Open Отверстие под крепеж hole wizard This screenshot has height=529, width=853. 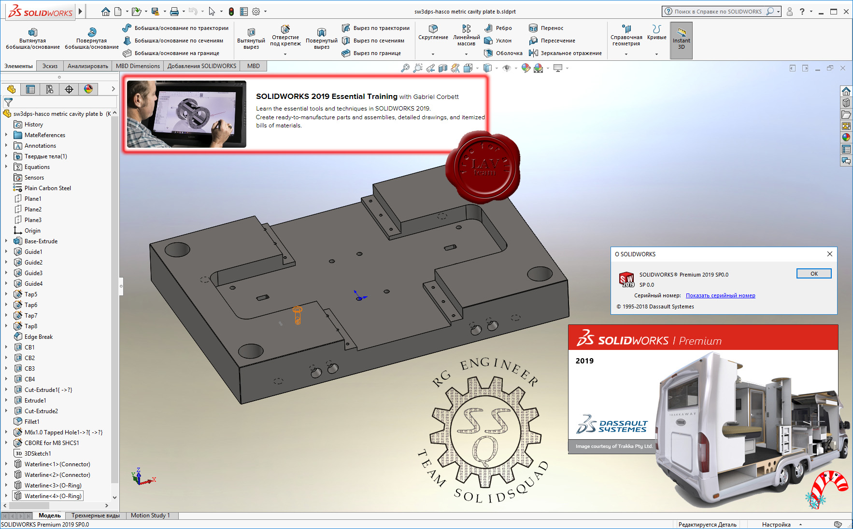coord(285,36)
